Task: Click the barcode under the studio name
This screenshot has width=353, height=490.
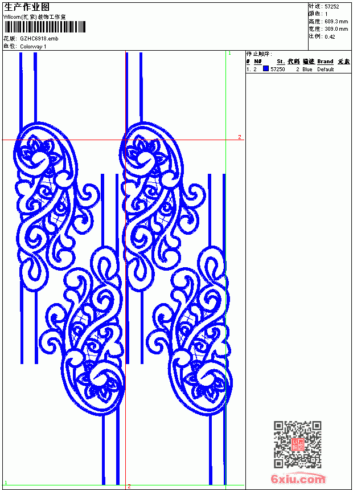Action: click(x=44, y=27)
